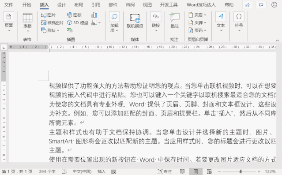Insert a chart from illustrations group
This screenshot has width=282, height=175.
[94, 15]
